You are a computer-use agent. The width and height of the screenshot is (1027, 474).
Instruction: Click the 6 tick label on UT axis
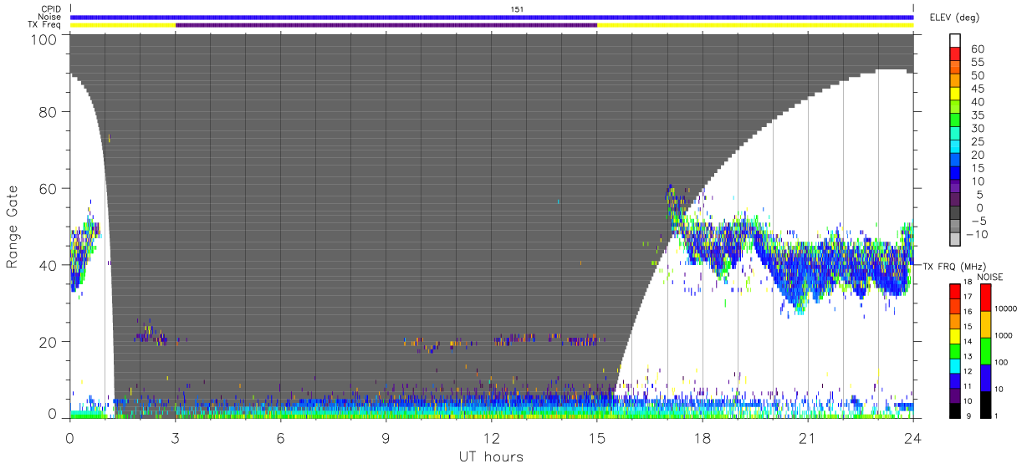point(281,438)
